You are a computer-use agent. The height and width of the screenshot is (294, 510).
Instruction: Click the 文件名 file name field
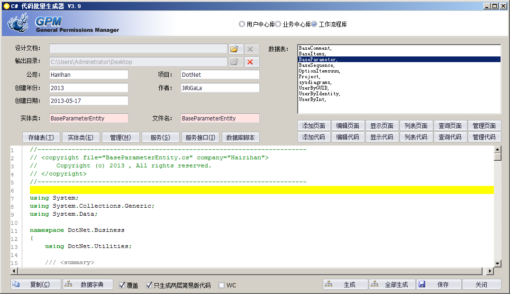(x=220, y=118)
